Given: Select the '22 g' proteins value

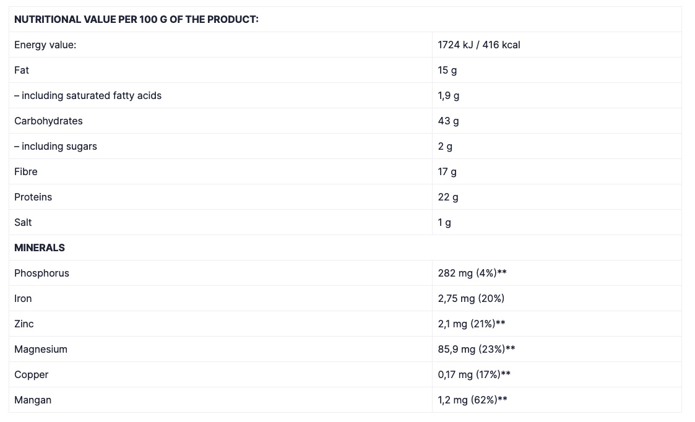Looking at the screenshot, I should (x=448, y=197).
